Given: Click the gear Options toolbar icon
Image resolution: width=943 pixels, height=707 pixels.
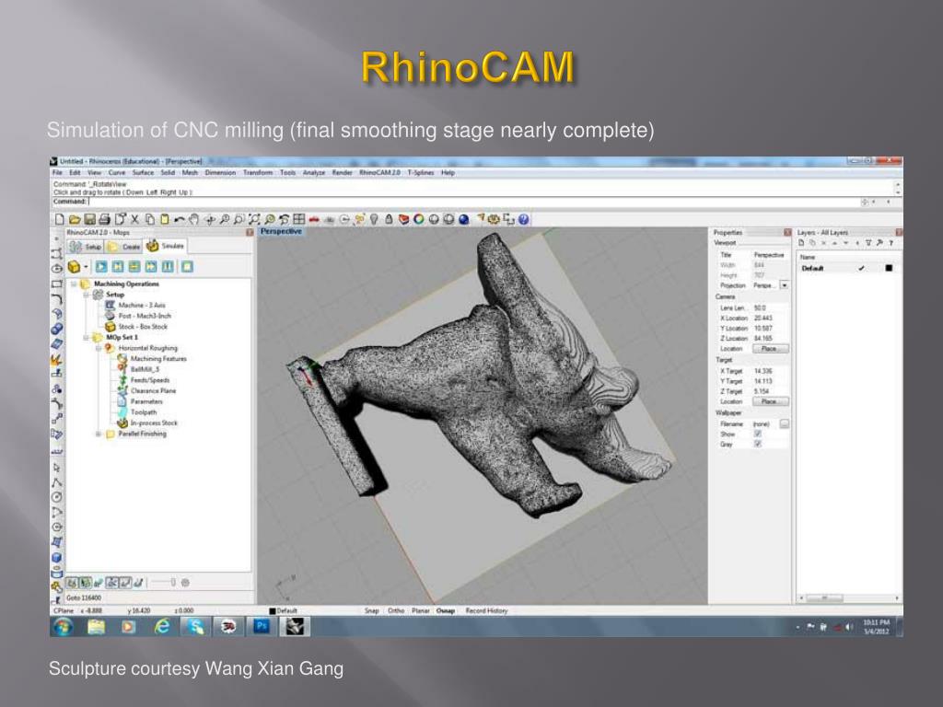Looking at the screenshot, I should tap(494, 219).
